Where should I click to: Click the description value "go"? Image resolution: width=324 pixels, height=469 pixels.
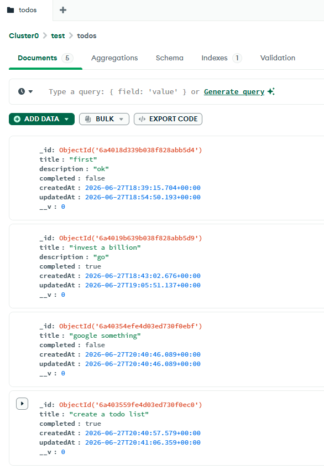(101, 257)
